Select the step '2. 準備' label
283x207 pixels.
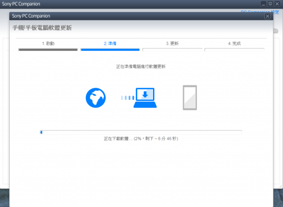110,43
